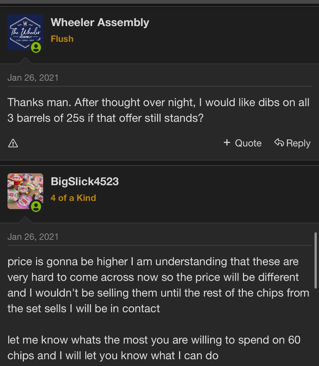Click the Flush rank title
This screenshot has width=319, height=366.
coord(62,39)
